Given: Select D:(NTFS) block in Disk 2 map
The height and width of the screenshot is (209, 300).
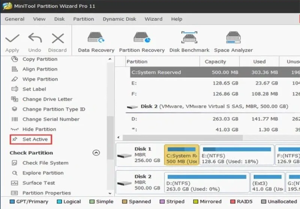Looking at the screenshot, I should (x=207, y=182).
